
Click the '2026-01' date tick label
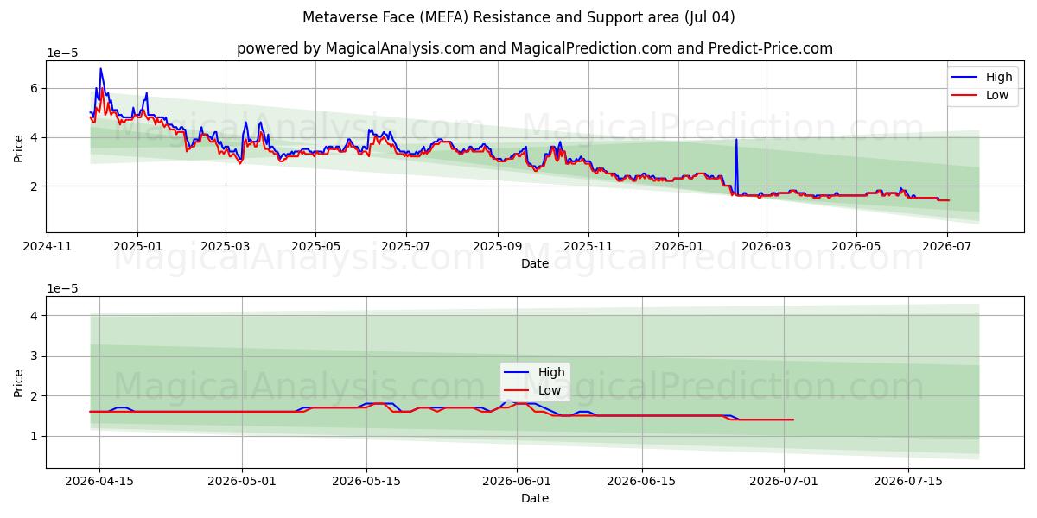(678, 247)
